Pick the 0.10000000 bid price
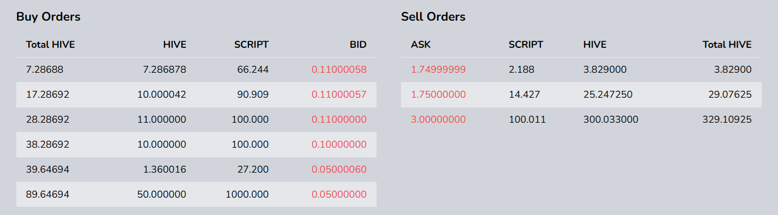This screenshot has height=215, width=778. click(339, 144)
